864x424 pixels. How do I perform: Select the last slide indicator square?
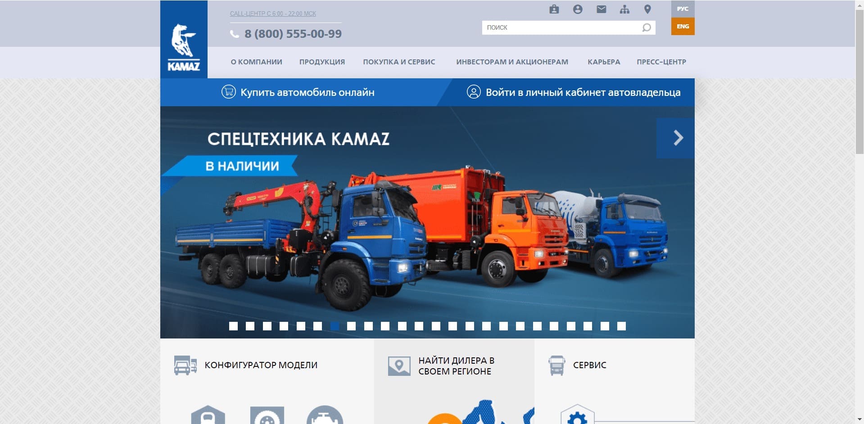pyautogui.click(x=621, y=326)
